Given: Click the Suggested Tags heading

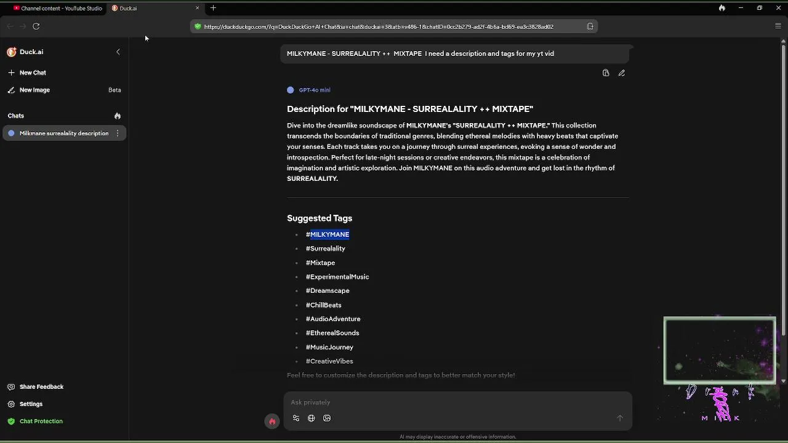Looking at the screenshot, I should click(320, 218).
